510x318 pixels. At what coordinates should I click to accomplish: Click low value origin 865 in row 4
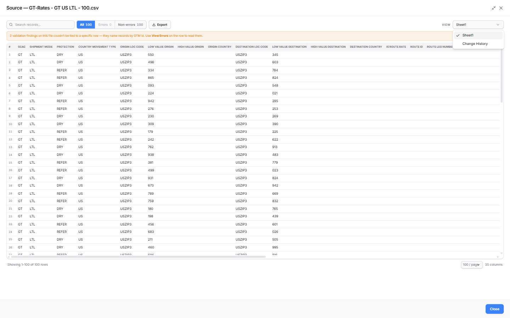[151, 78]
